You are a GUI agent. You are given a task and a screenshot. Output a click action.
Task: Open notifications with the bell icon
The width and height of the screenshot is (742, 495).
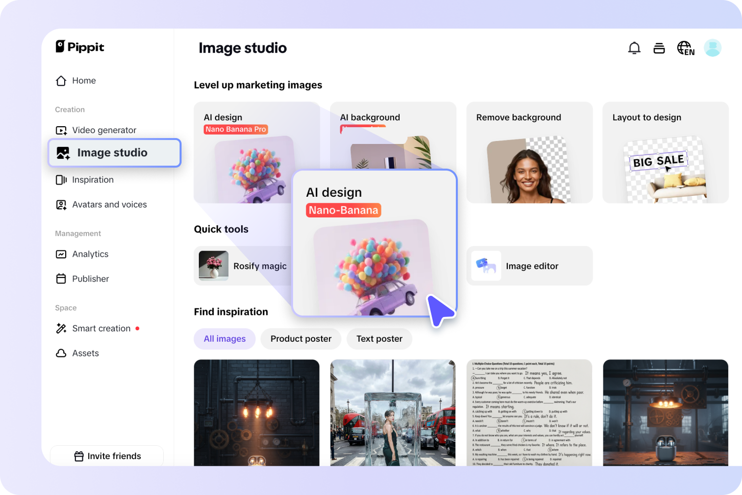[634, 48]
